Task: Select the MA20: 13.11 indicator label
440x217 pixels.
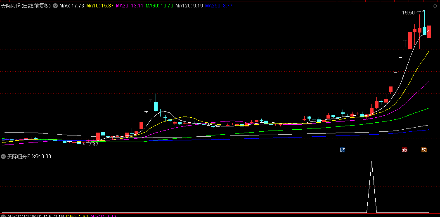Action: (130, 6)
